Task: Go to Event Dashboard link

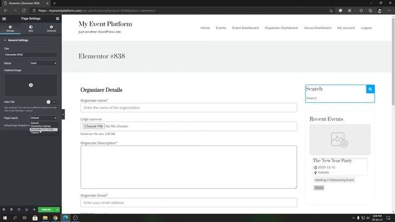Action: tap(246, 28)
